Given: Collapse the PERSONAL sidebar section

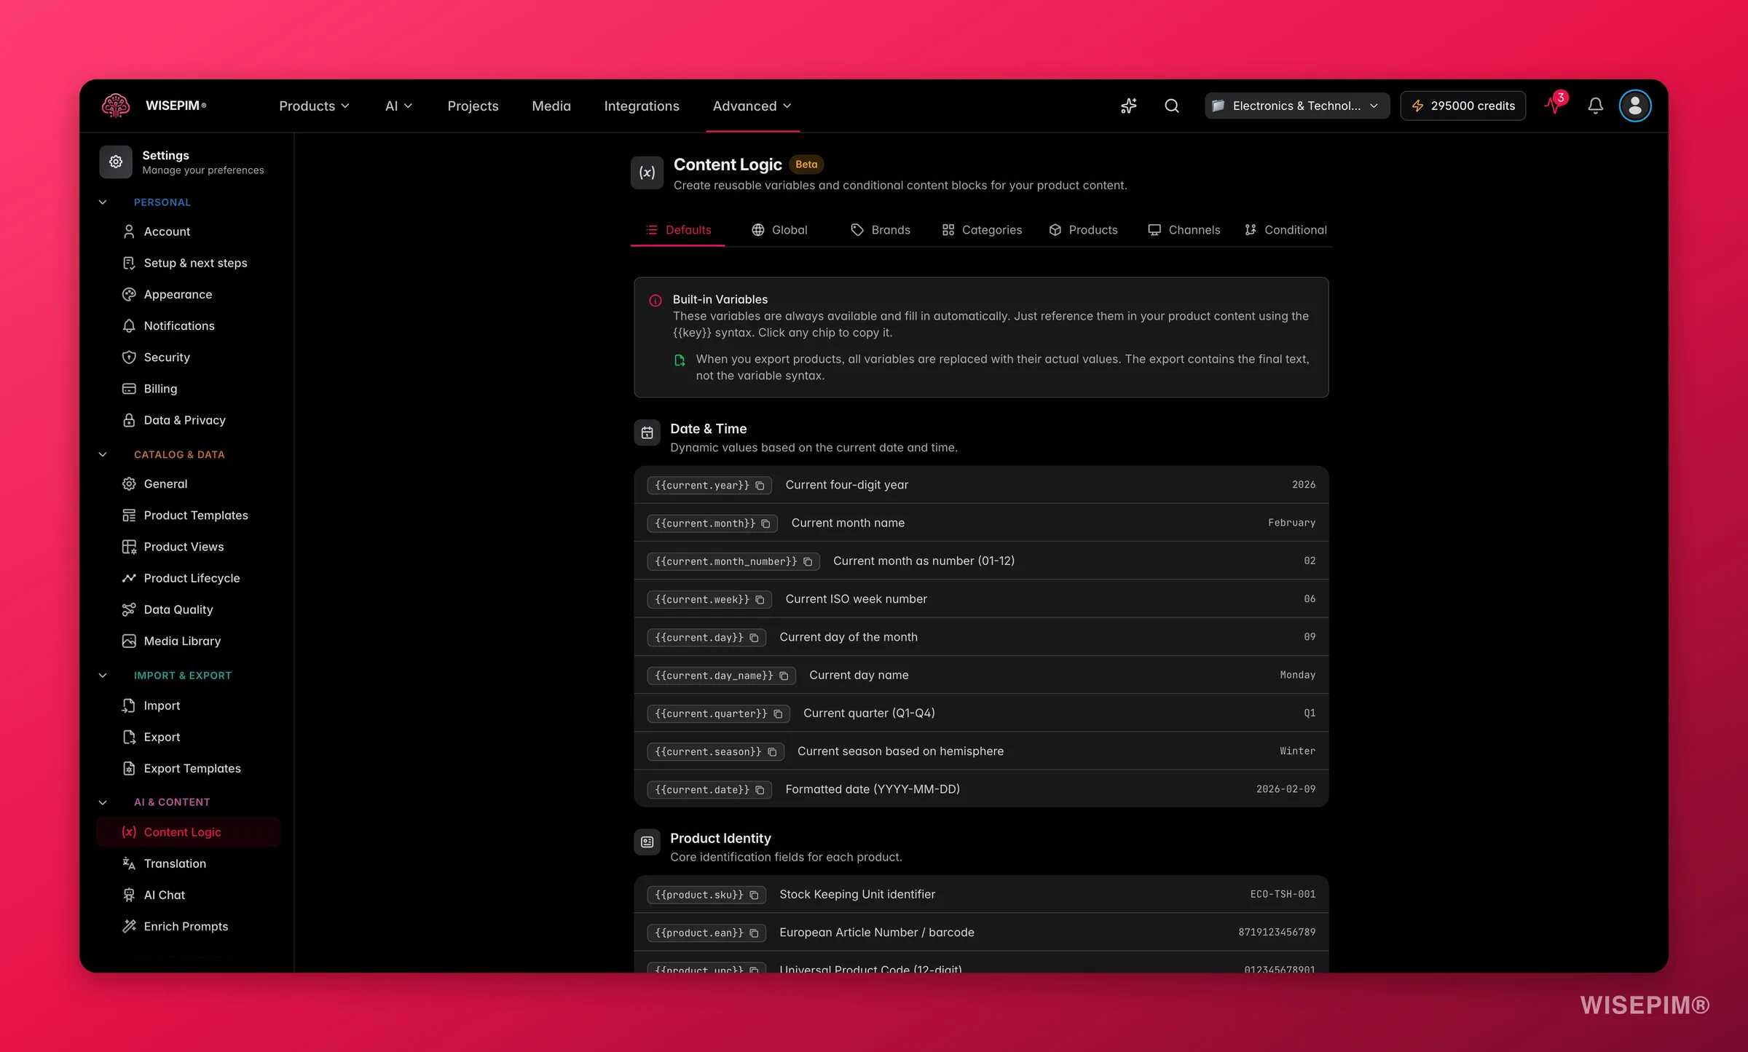Looking at the screenshot, I should coord(103,202).
